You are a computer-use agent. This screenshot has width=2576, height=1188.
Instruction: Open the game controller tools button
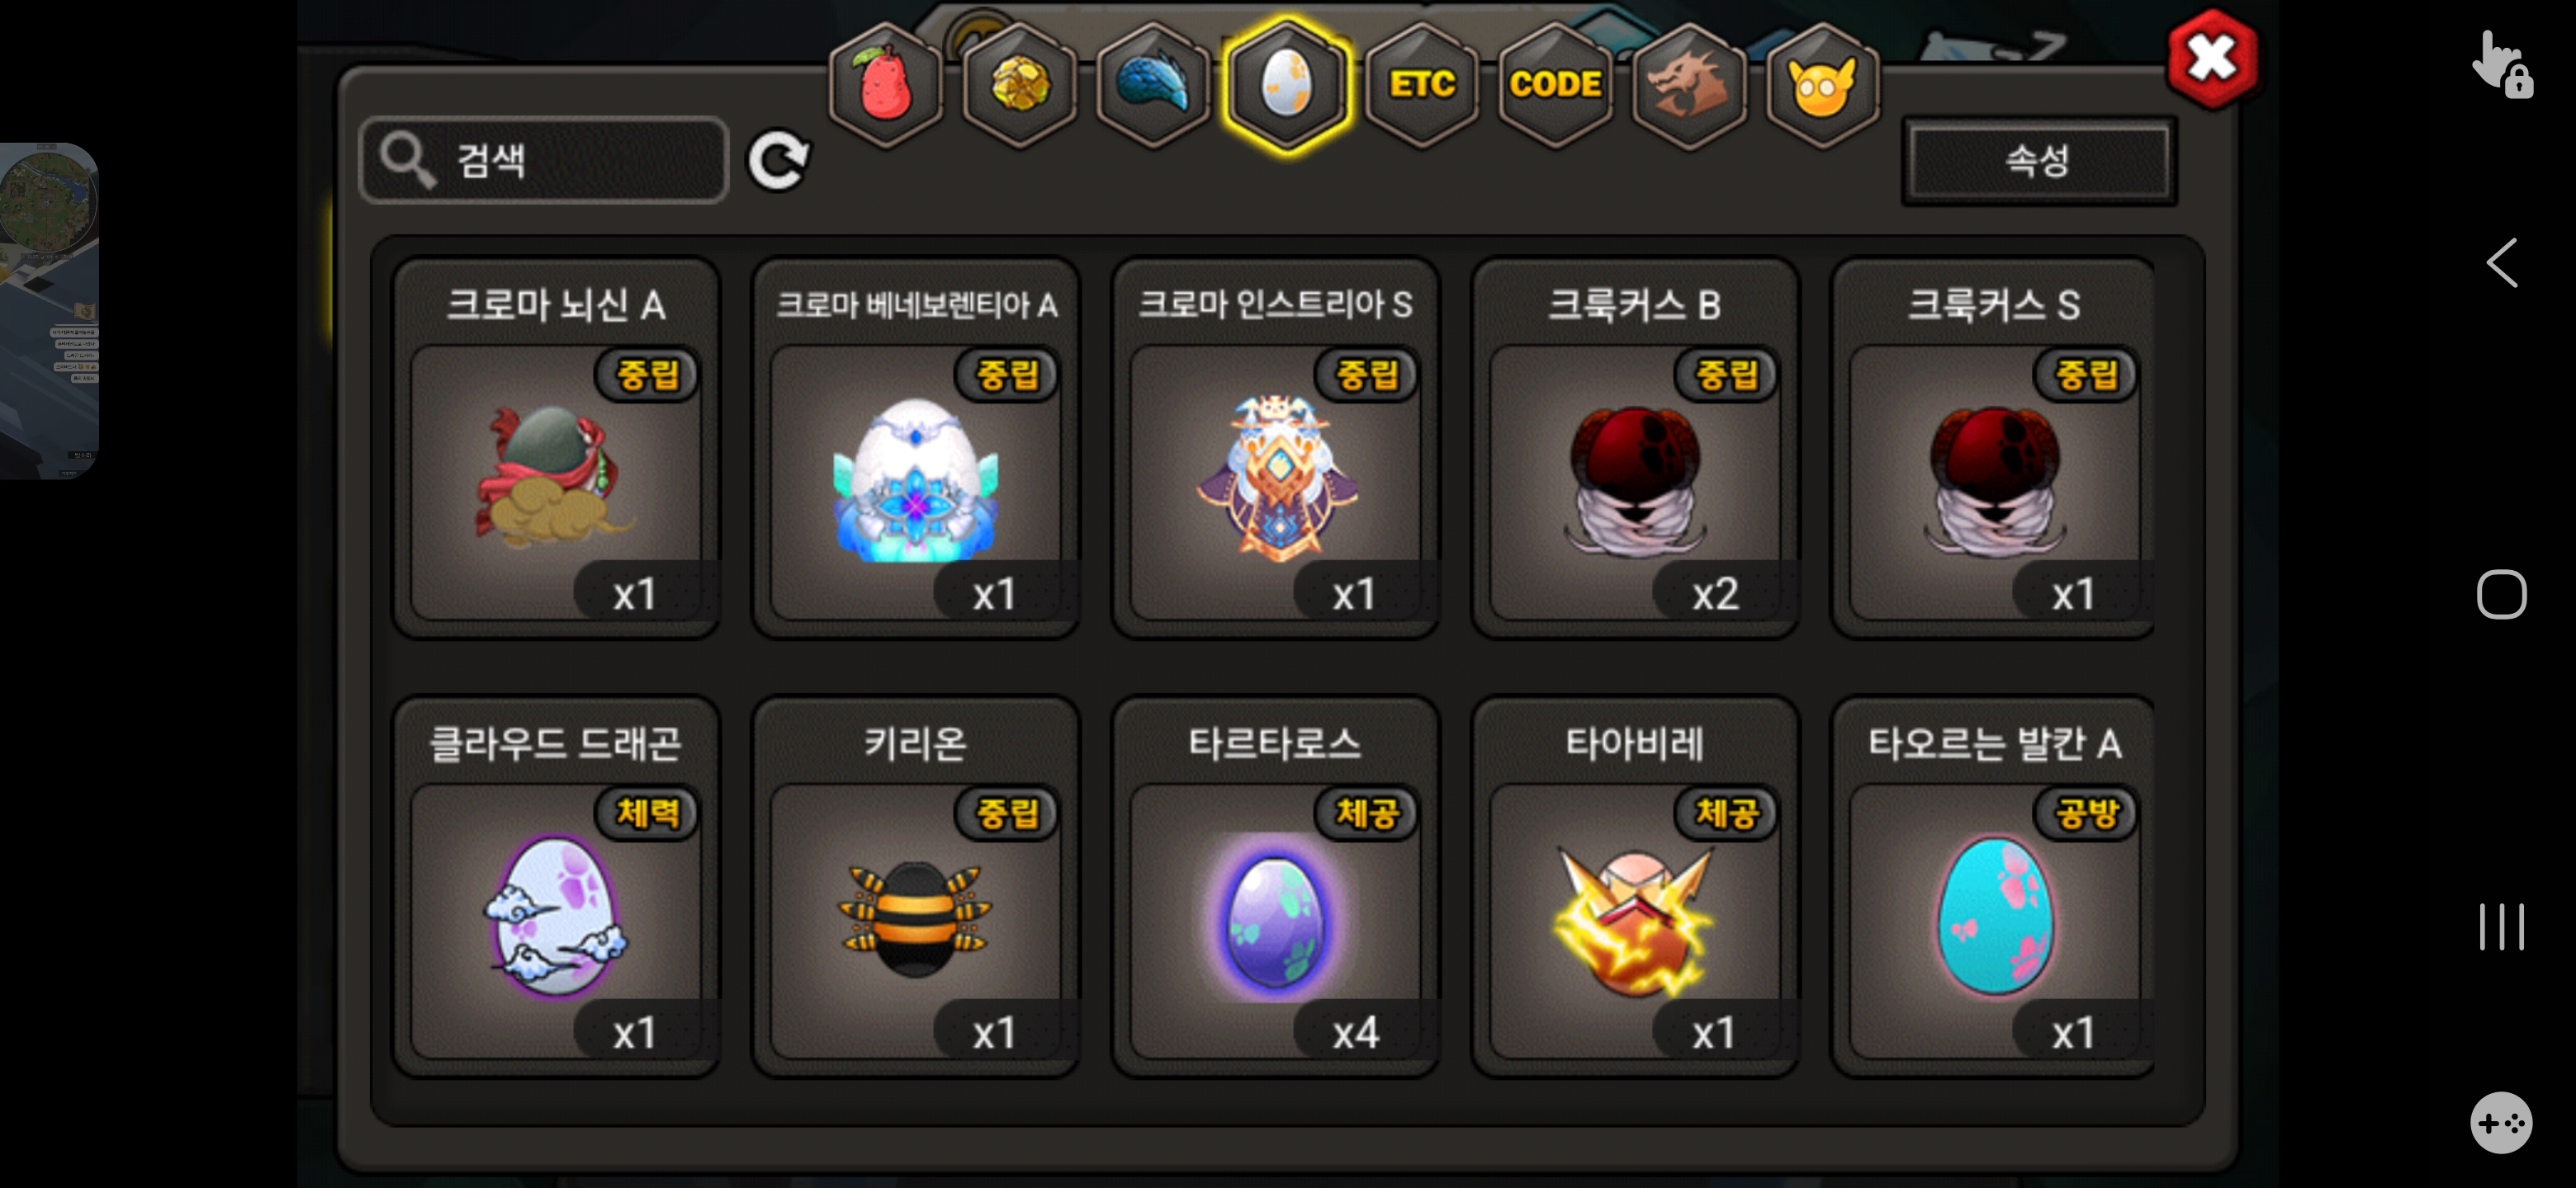(2501, 1122)
